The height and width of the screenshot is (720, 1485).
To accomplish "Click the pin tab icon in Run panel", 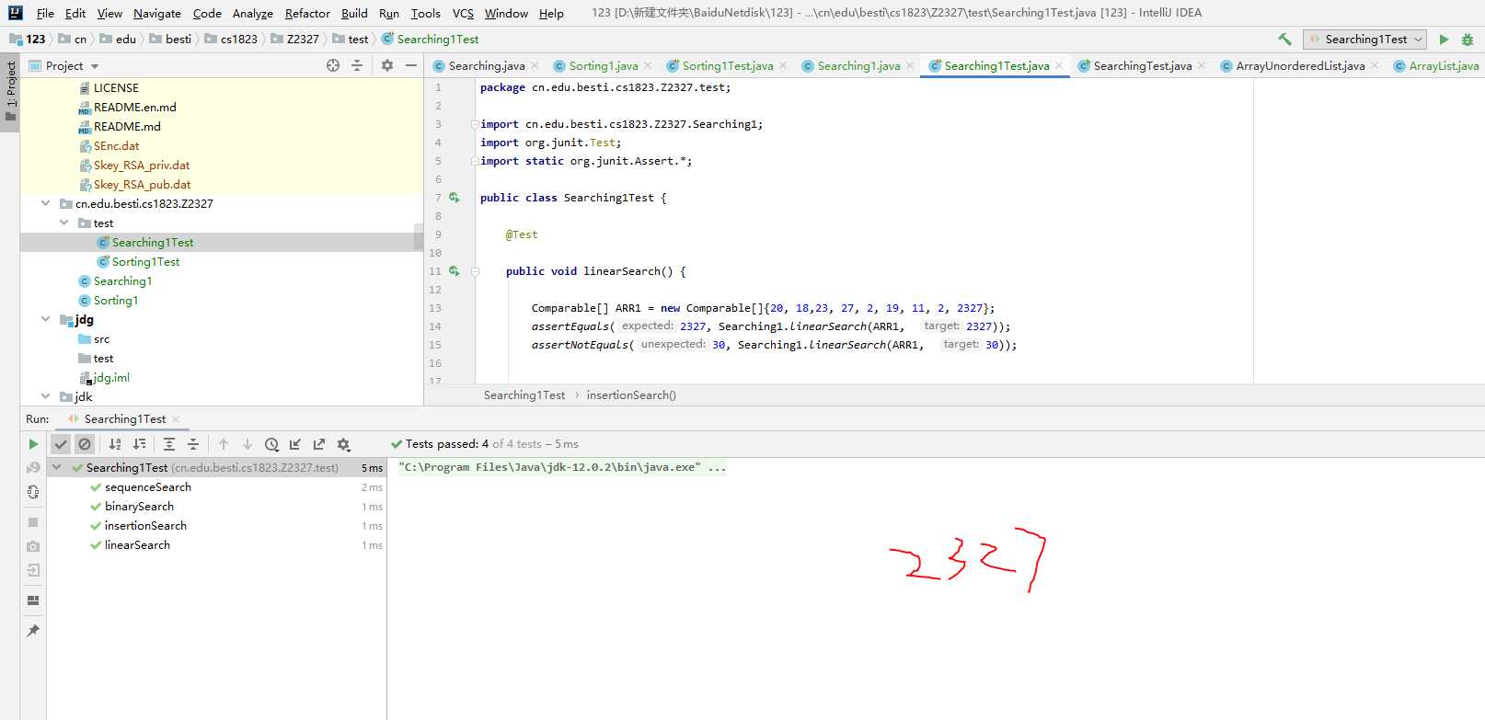I will pyautogui.click(x=33, y=631).
